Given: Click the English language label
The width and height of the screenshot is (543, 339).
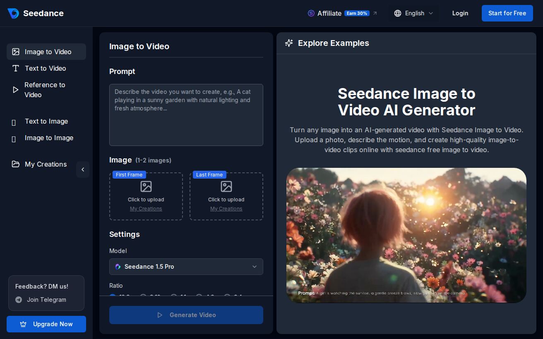Looking at the screenshot, I should point(415,13).
